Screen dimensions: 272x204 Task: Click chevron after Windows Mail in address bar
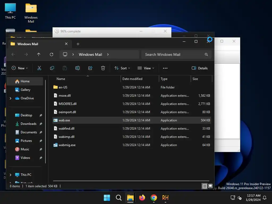(x=108, y=54)
